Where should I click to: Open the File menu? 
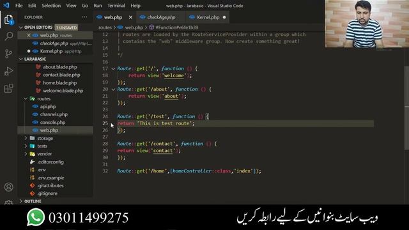[19, 6]
